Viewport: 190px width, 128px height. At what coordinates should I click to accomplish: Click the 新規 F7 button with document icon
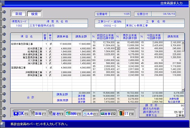point(38,113)
